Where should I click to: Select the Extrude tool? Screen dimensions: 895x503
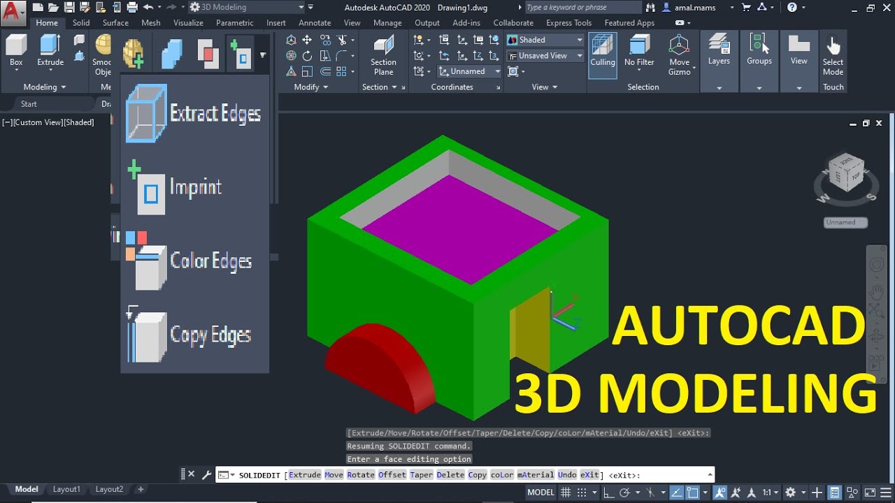point(50,51)
